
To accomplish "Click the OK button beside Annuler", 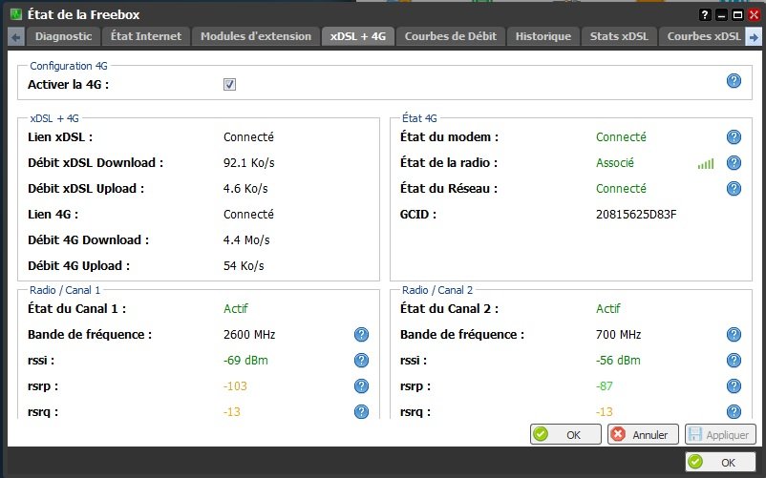I will 565,434.
